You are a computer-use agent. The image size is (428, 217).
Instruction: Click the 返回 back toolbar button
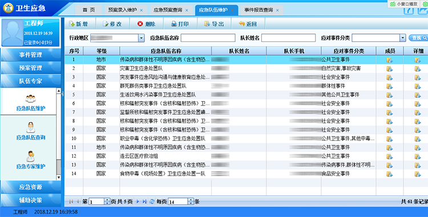pos(248,24)
